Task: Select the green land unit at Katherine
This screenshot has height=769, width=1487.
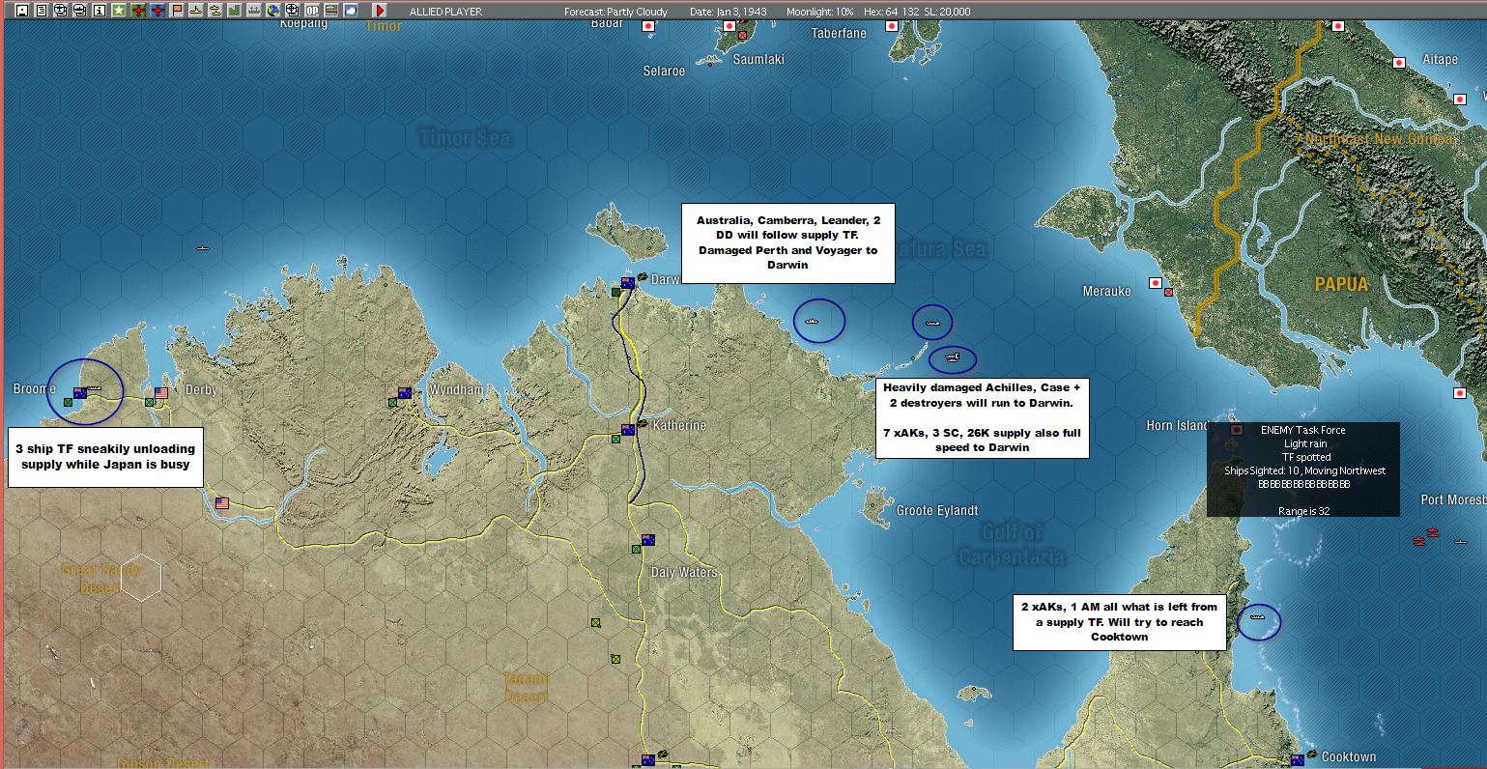Action: [615, 439]
